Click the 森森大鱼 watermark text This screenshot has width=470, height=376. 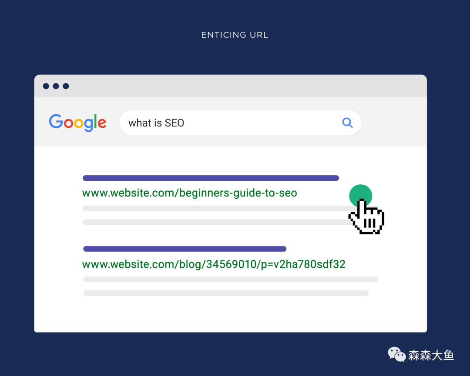coord(431,355)
